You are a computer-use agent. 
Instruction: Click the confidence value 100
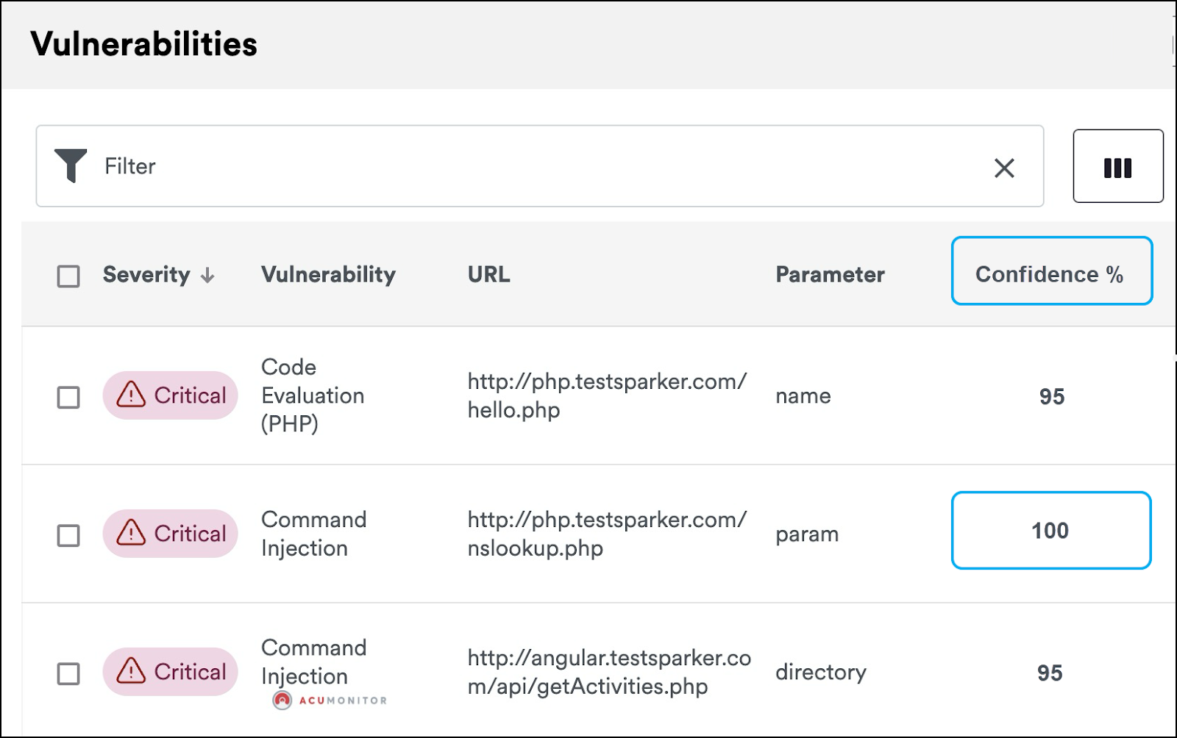coord(1051,530)
